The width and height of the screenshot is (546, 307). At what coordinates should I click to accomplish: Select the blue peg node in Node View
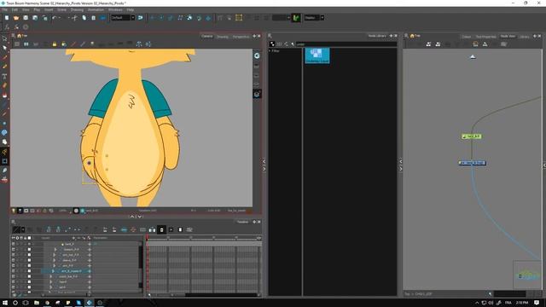tap(472, 163)
